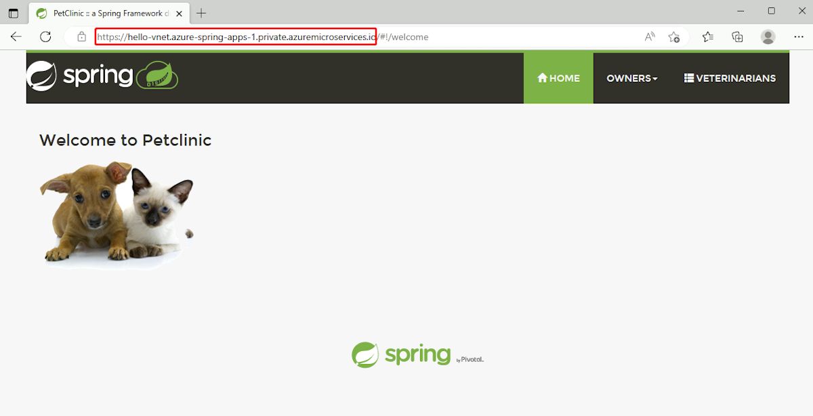Expand the OWNERS dropdown menu

[632, 78]
